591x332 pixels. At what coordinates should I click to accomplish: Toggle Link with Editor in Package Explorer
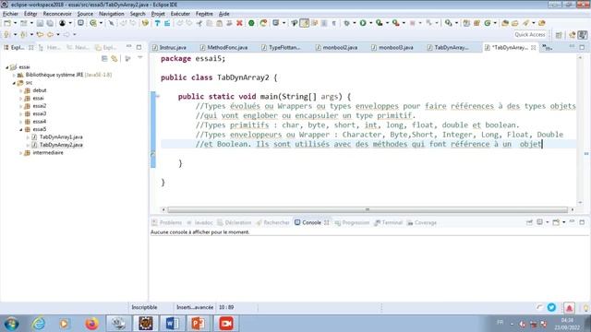[115, 58]
